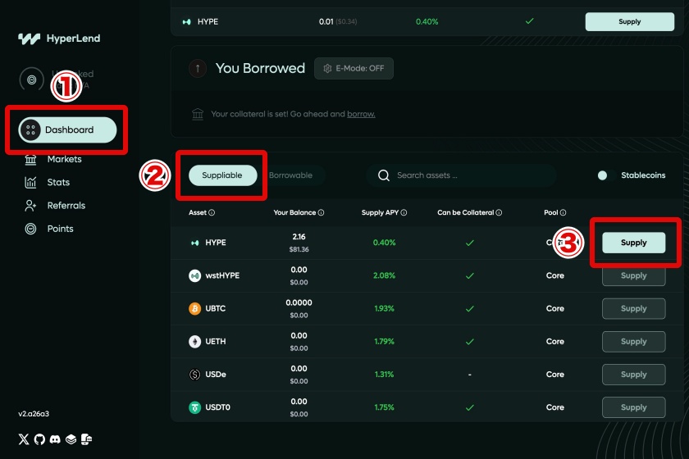
Task: Click the Dashboard grid icon
Action: tap(30, 130)
